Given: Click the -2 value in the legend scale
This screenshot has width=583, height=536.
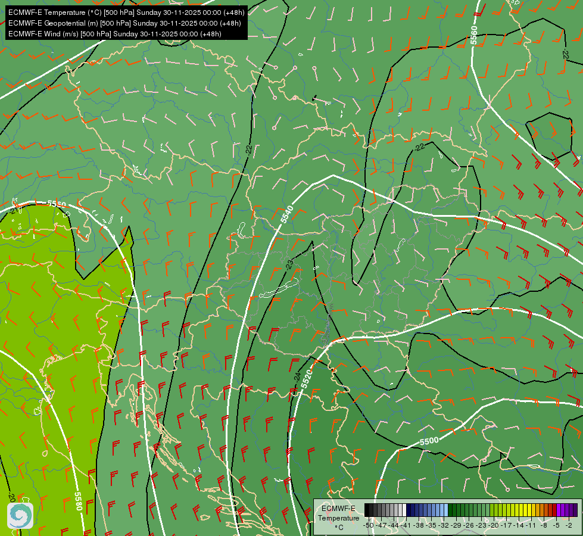Looking at the screenshot, I should [569, 525].
